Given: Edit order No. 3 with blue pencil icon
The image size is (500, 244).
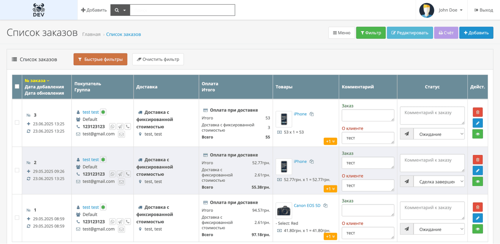Looking at the screenshot, I should (477, 123).
